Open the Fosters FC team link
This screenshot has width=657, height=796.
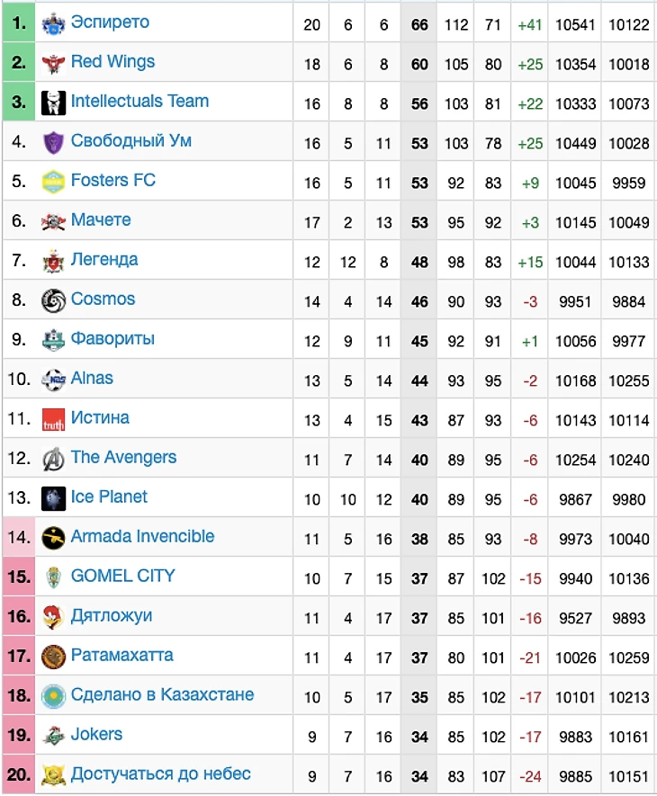[112, 181]
